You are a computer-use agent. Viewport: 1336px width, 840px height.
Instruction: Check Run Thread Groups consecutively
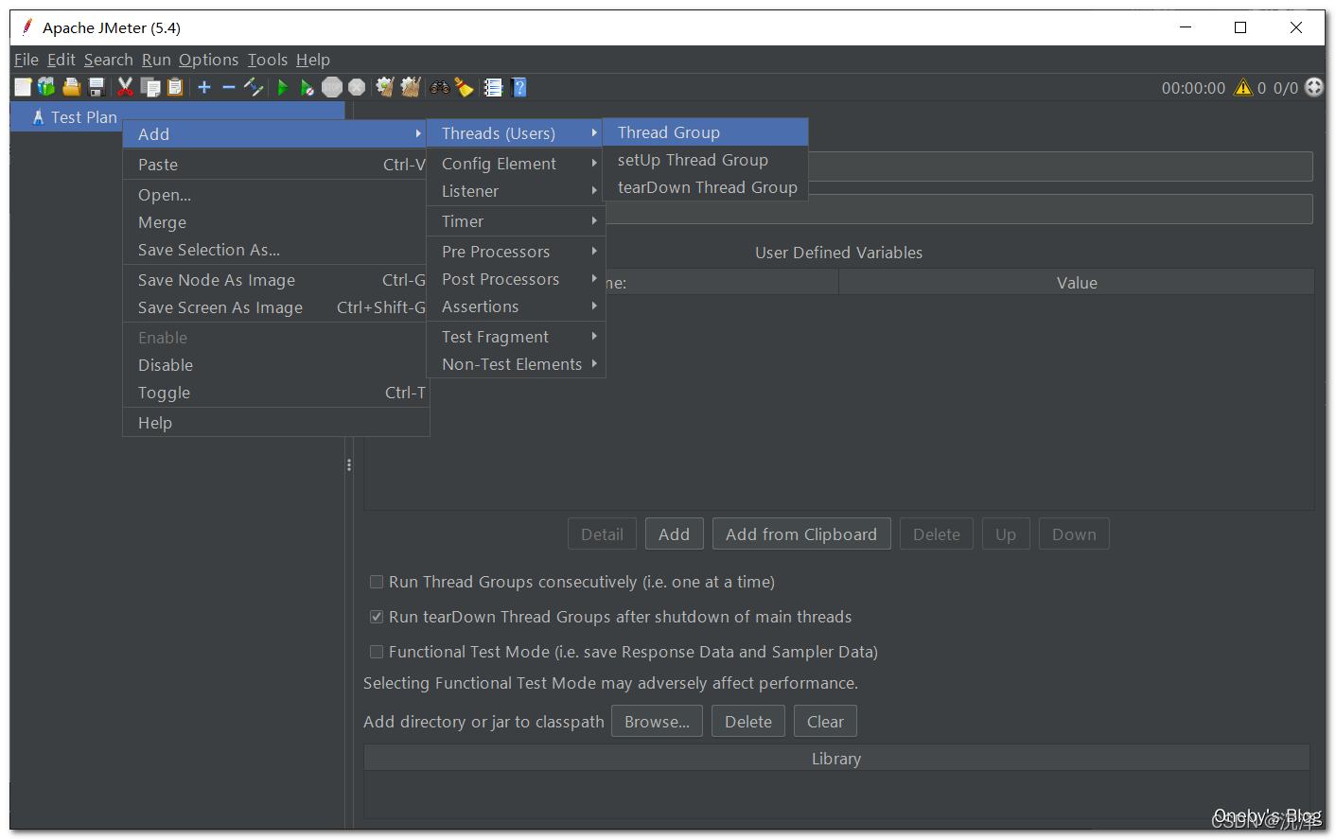377,582
